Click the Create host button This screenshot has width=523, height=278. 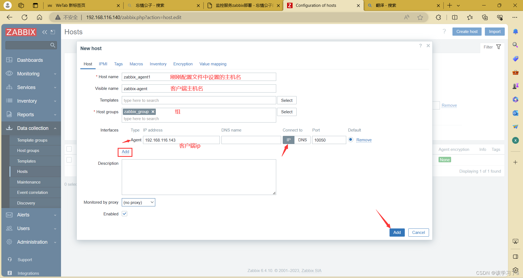tap(467, 32)
